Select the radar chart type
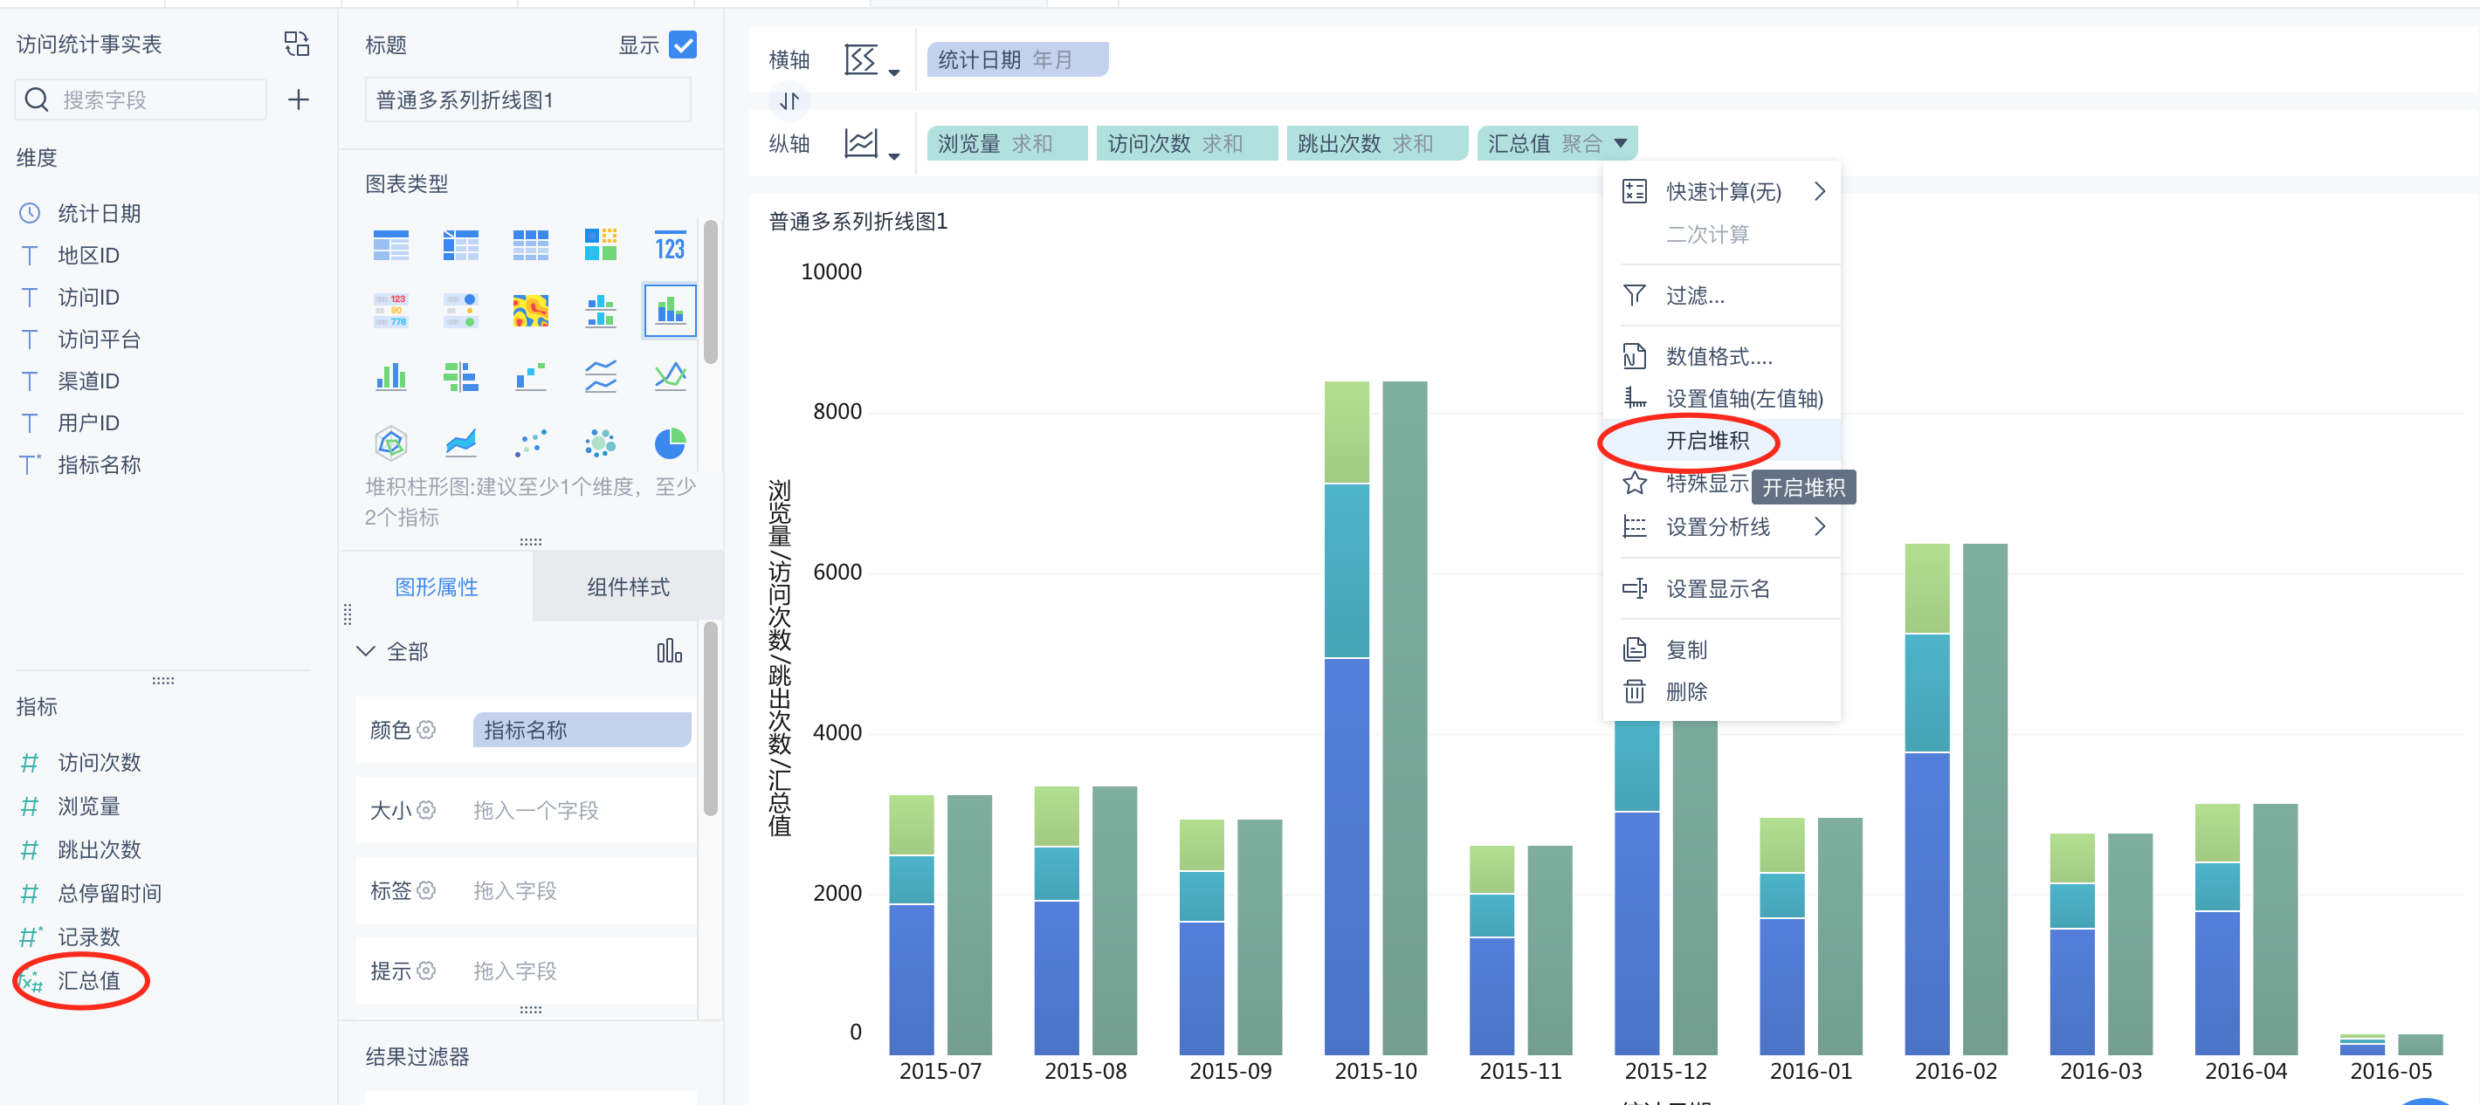 coord(391,443)
